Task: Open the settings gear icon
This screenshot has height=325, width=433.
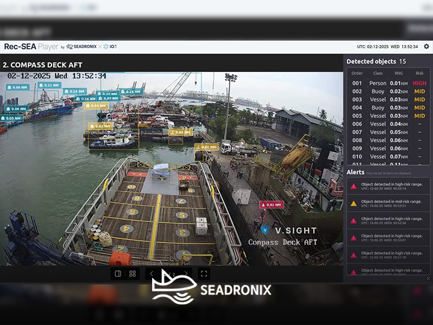Action: (x=427, y=47)
